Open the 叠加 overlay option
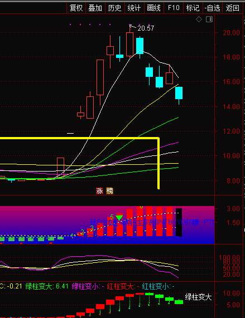Viewport: 245px width, 318px height. tap(95, 8)
